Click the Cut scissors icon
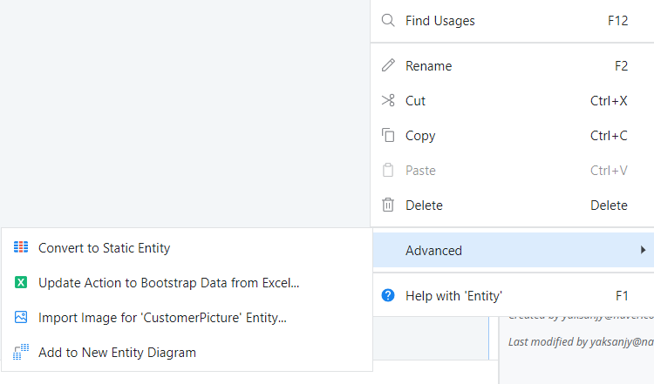This screenshot has width=654, height=384. (388, 101)
